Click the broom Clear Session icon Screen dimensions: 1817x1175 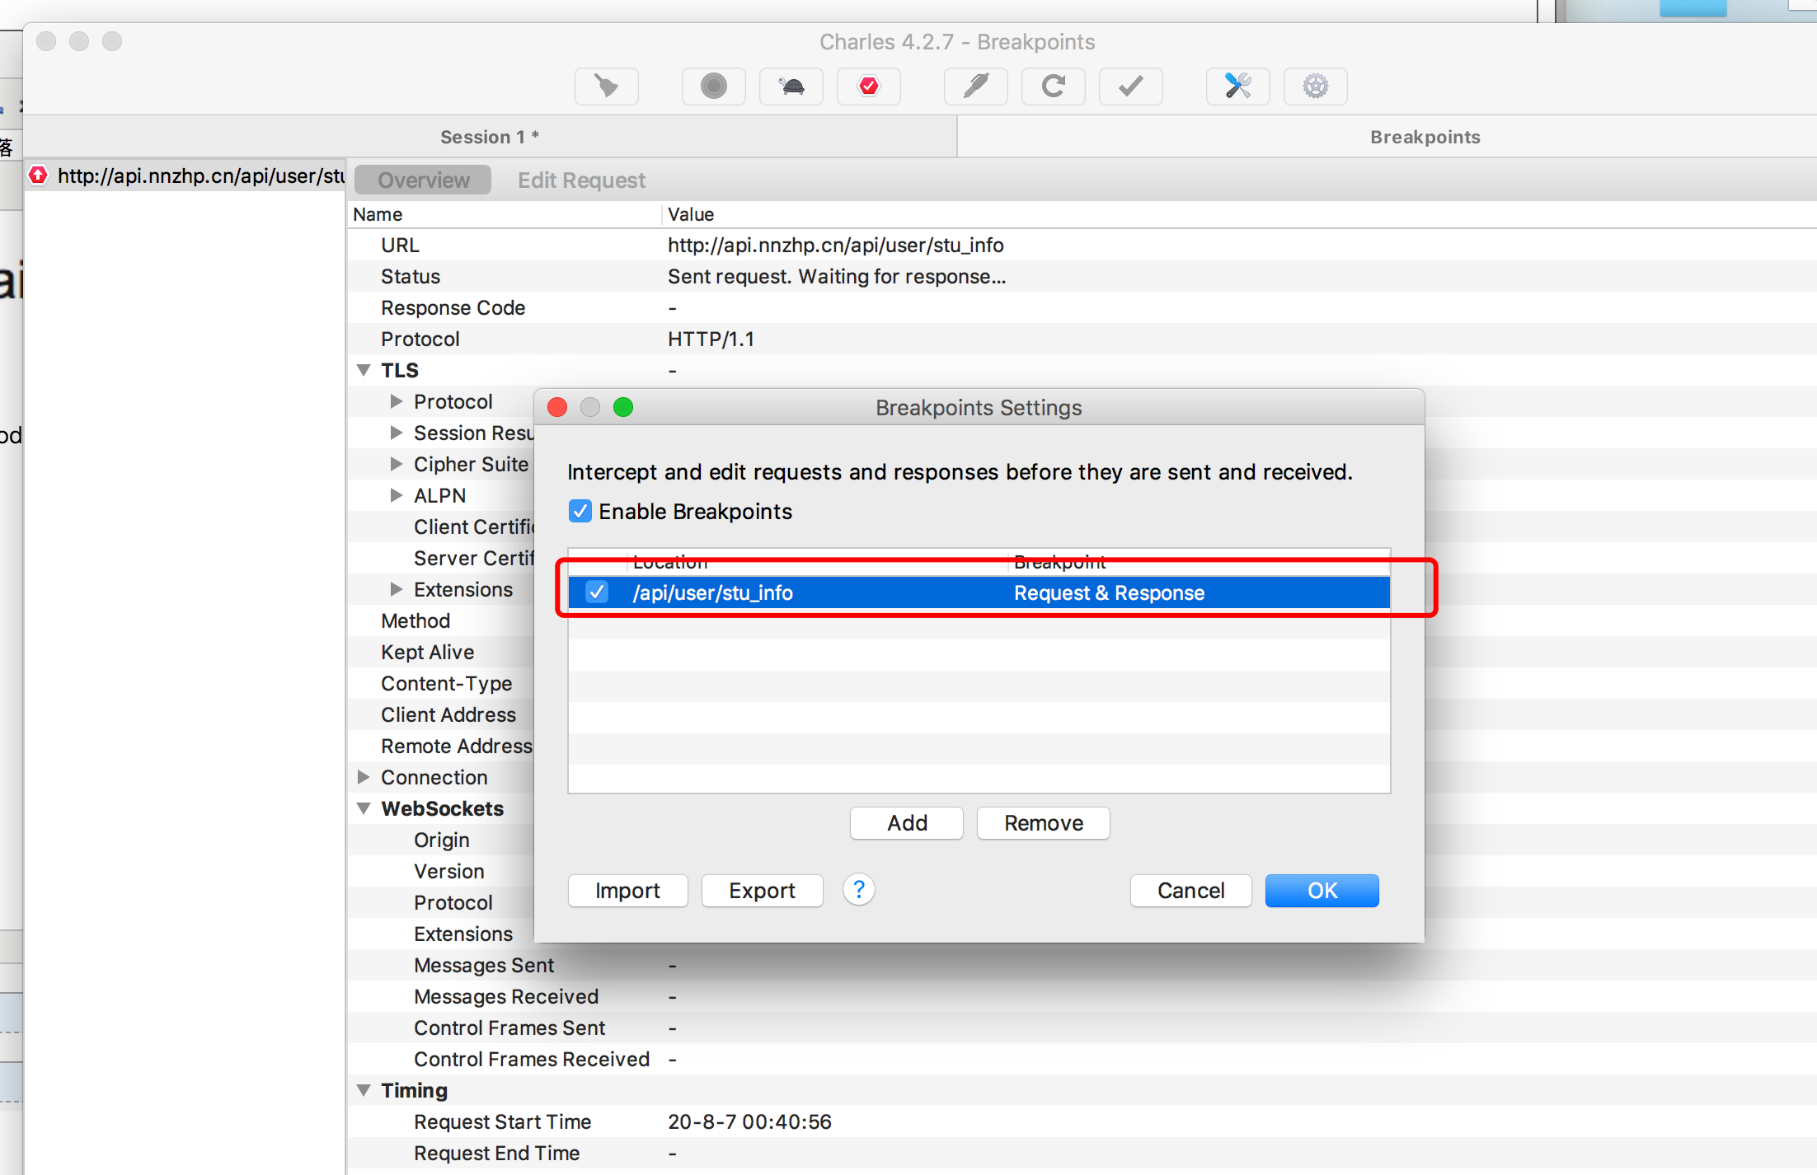(x=606, y=86)
